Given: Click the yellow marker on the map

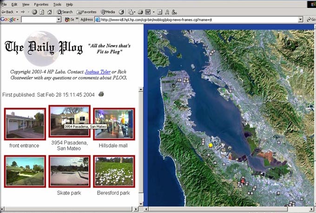Looking at the screenshot, I should click(210, 145).
